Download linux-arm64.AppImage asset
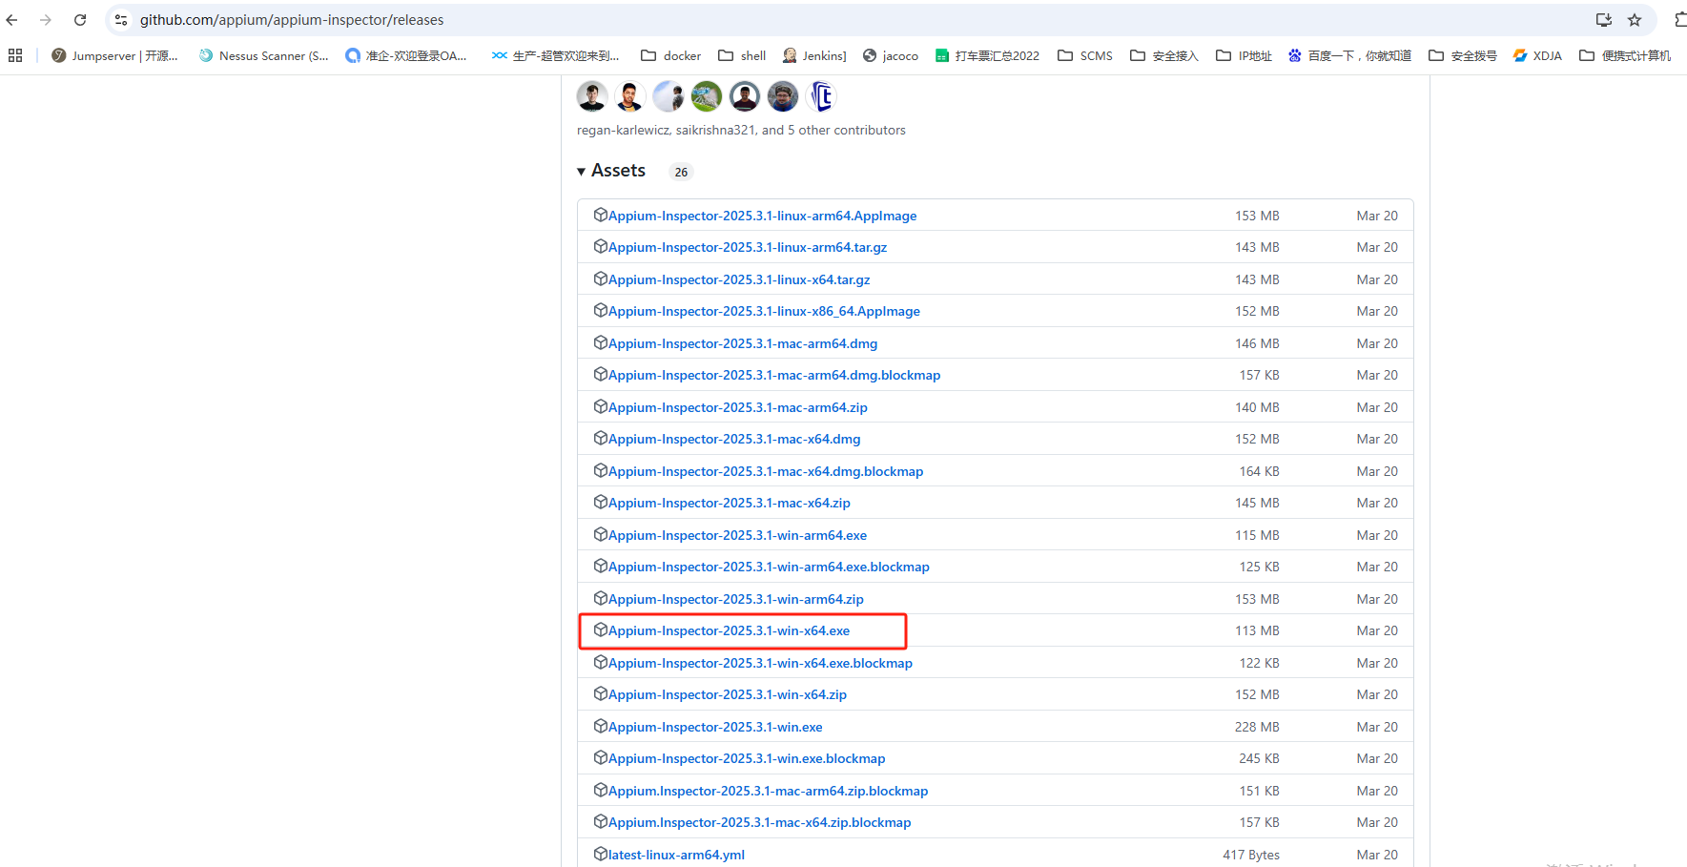1687x867 pixels. pyautogui.click(x=763, y=216)
